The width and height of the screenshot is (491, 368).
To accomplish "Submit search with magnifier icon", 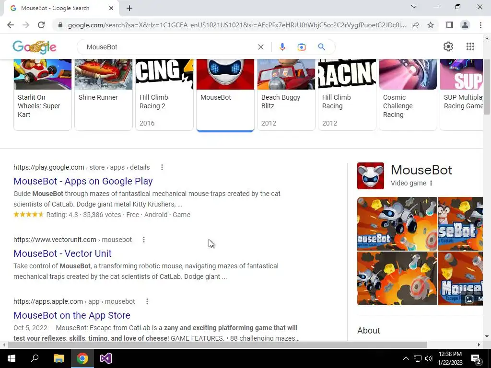I will (x=322, y=47).
